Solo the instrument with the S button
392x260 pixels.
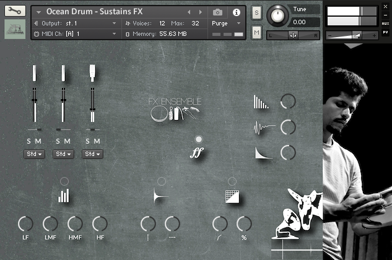[x=256, y=12]
